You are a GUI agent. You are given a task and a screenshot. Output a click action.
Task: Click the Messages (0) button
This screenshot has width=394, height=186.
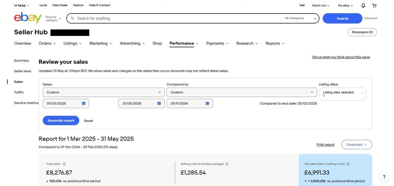tap(362, 32)
